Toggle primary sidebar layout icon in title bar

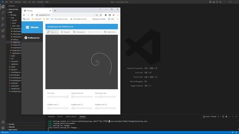210,2
